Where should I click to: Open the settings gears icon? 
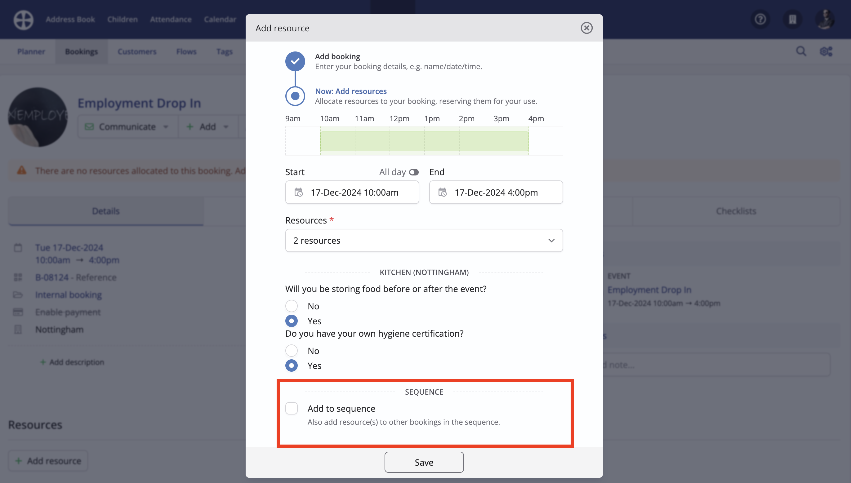pos(826,51)
